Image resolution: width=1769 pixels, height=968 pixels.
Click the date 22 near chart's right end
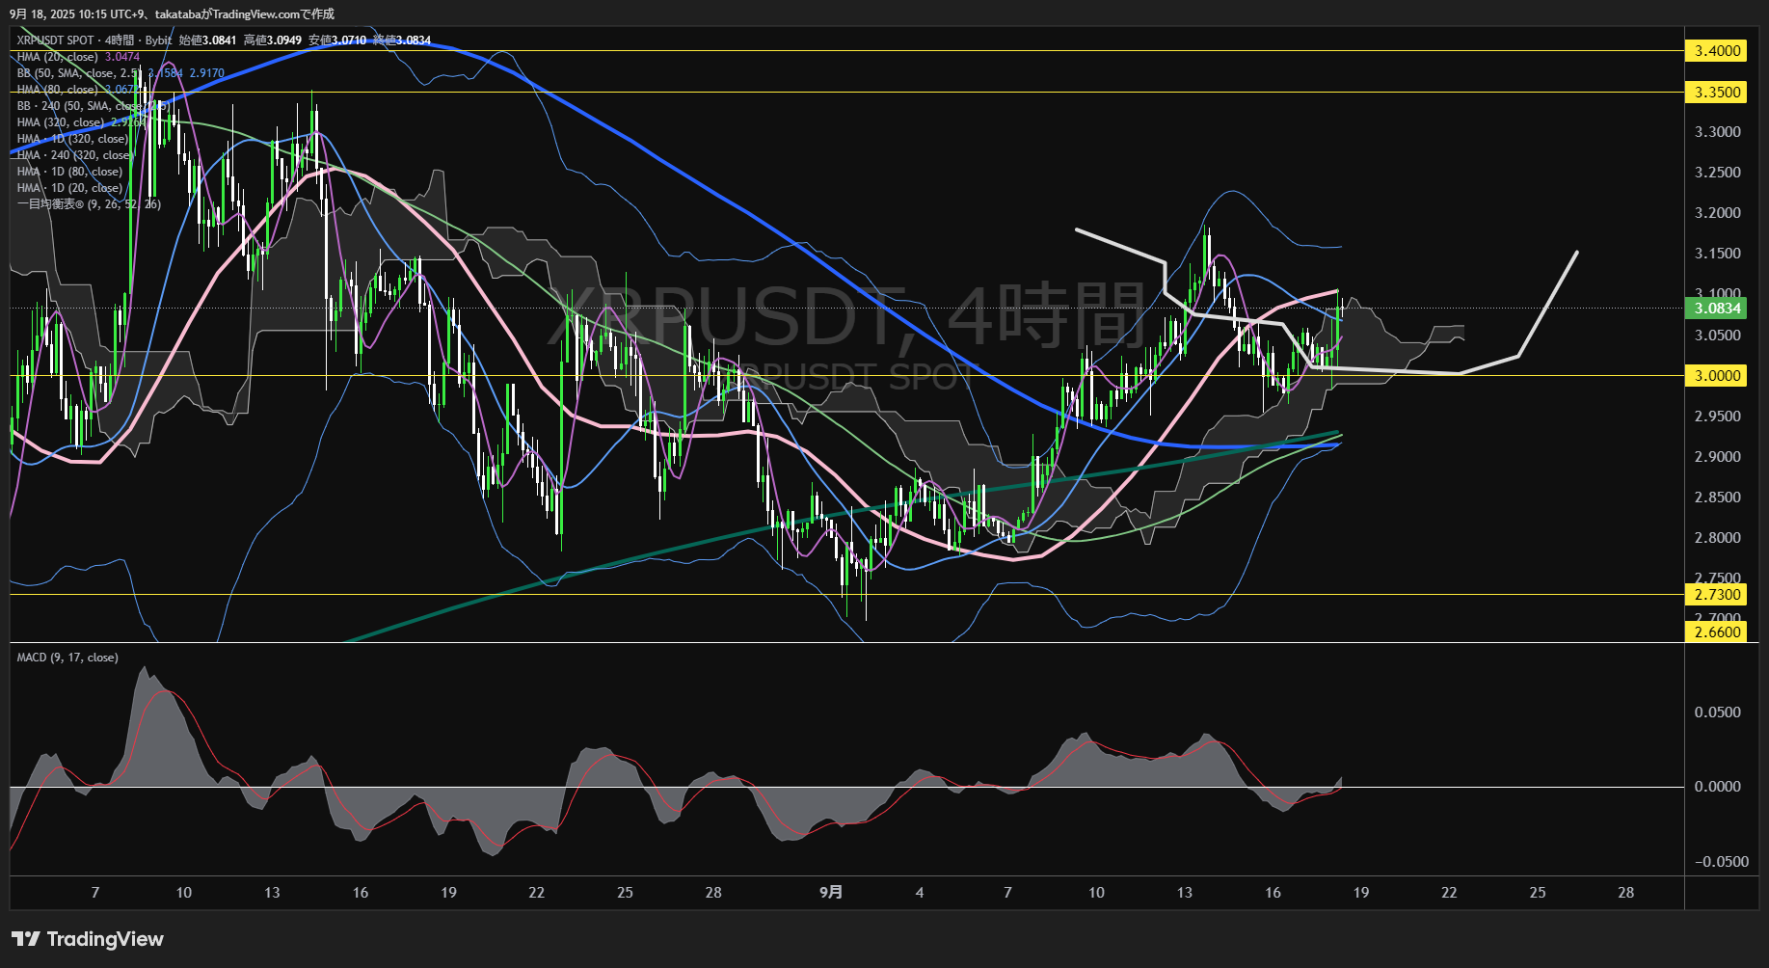tap(1450, 893)
